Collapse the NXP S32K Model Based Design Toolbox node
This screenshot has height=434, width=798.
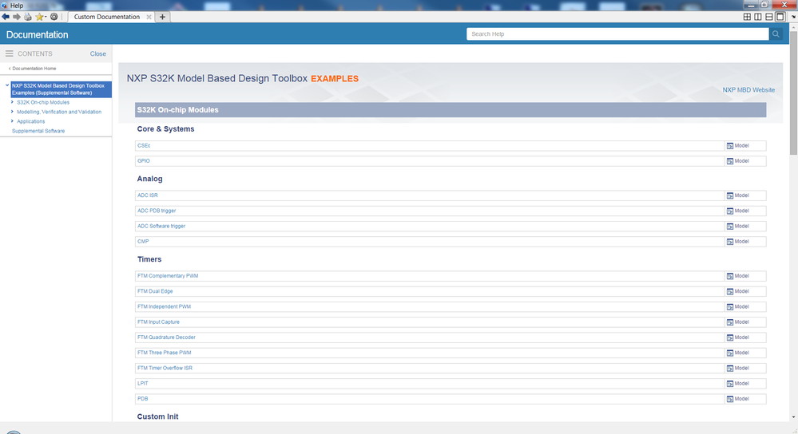tap(7, 85)
